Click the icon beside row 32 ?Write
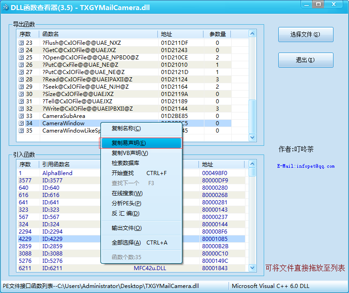Viewport: 349px width, 293px height. point(21,109)
